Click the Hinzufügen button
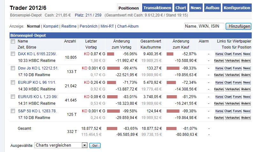The height and width of the screenshot is (152, 253). coord(238,26)
